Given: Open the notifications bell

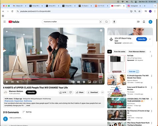Looking at the screenshot, I should click(x=144, y=22).
